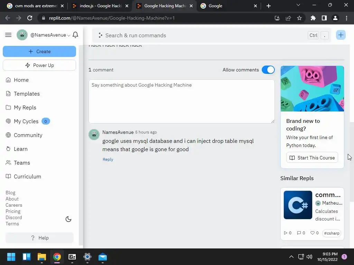Toggle Chrome side panel icon
This screenshot has height=265, width=354.
(x=324, y=18)
